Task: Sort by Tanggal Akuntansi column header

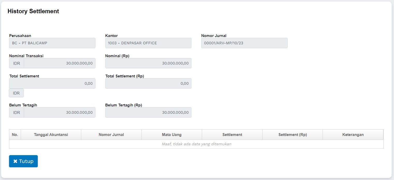Action: [51, 135]
